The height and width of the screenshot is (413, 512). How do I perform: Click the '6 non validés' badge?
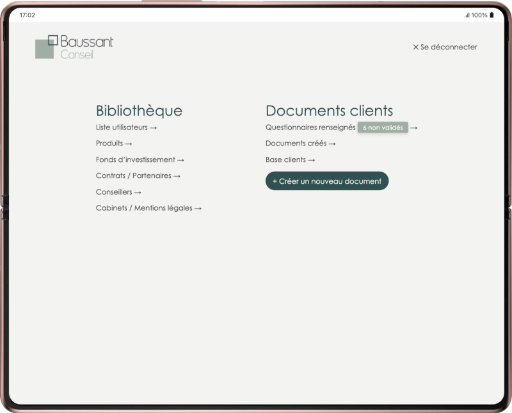[383, 127]
